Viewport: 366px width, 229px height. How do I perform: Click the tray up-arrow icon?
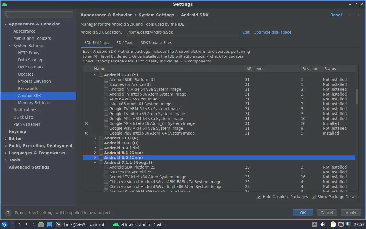pos(314,225)
